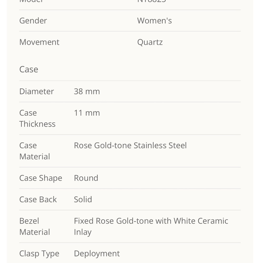This screenshot has width=263, height=263.
Task: Select the Quartz movement value
Action: click(x=150, y=42)
